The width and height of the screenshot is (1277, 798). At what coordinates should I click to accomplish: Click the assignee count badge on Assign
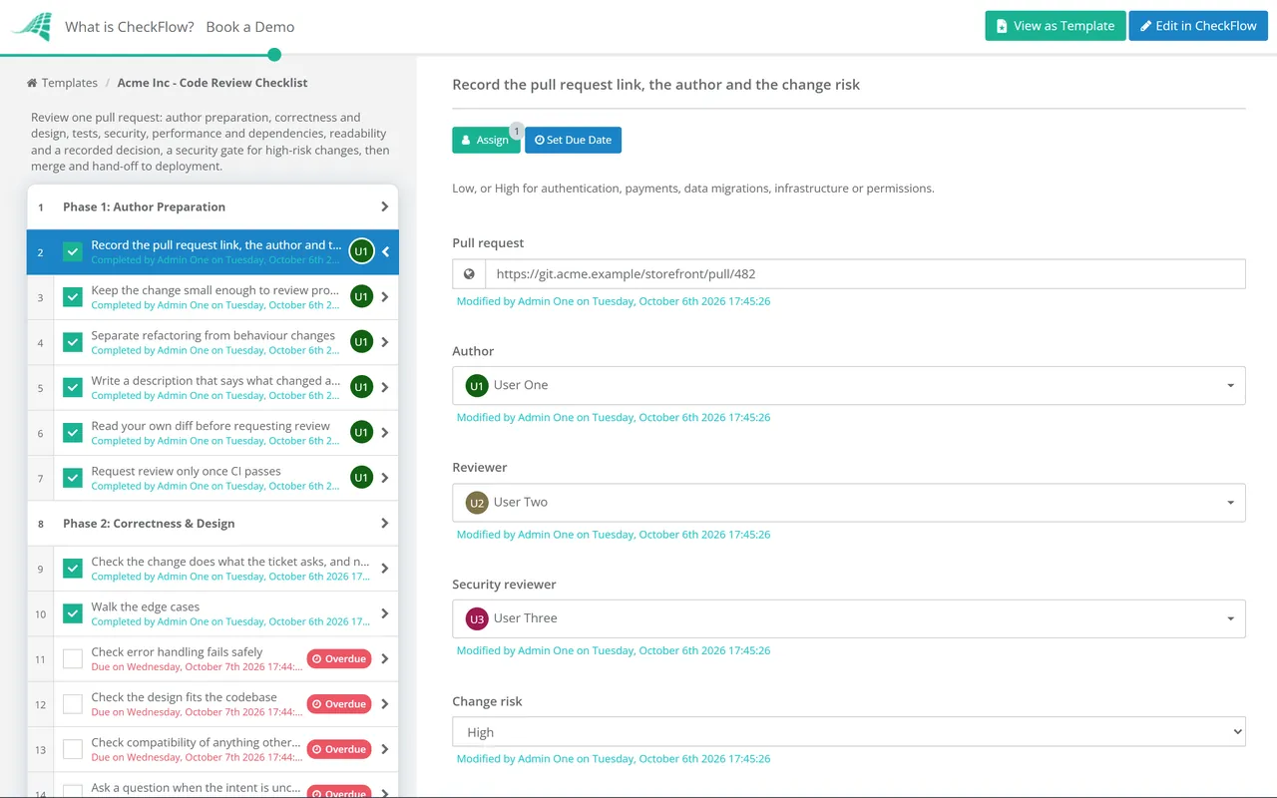pyautogui.click(x=516, y=131)
